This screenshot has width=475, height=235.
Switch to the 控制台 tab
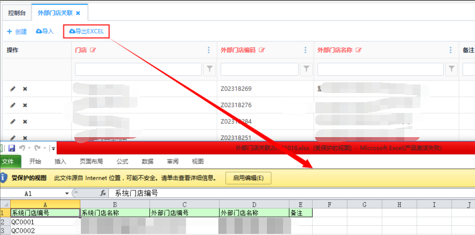[16, 12]
